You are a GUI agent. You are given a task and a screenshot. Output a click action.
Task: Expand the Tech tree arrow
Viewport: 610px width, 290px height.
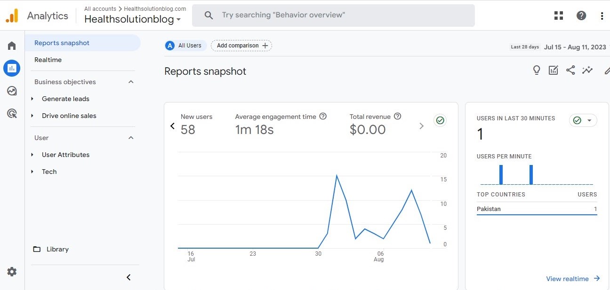coord(32,172)
